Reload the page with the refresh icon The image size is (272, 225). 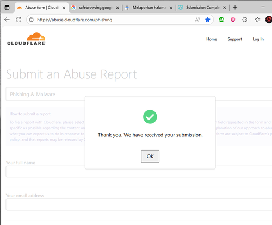point(18,20)
